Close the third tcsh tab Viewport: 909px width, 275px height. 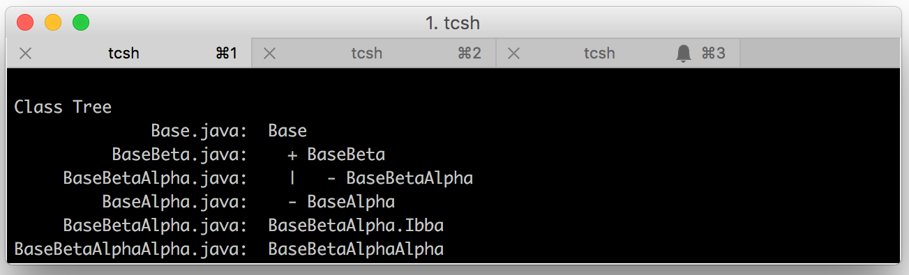(x=514, y=53)
